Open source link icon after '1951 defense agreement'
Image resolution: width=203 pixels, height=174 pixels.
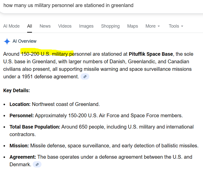(85, 77)
